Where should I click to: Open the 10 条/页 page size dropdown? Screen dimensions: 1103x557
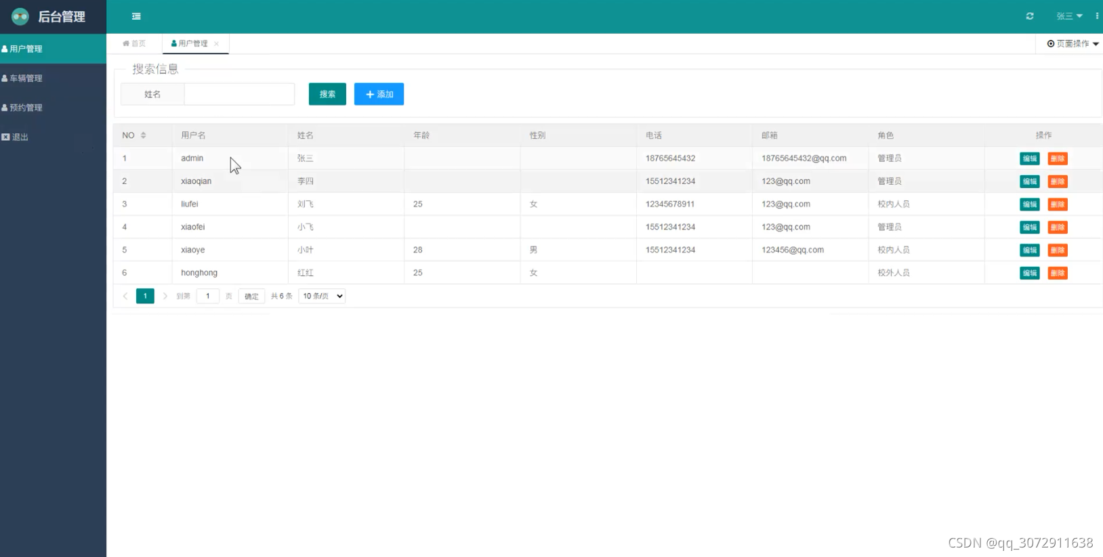pyautogui.click(x=322, y=296)
